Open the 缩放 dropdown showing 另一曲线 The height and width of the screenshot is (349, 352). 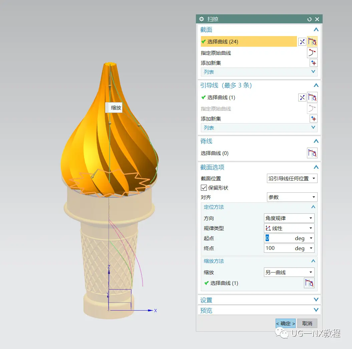click(x=289, y=273)
